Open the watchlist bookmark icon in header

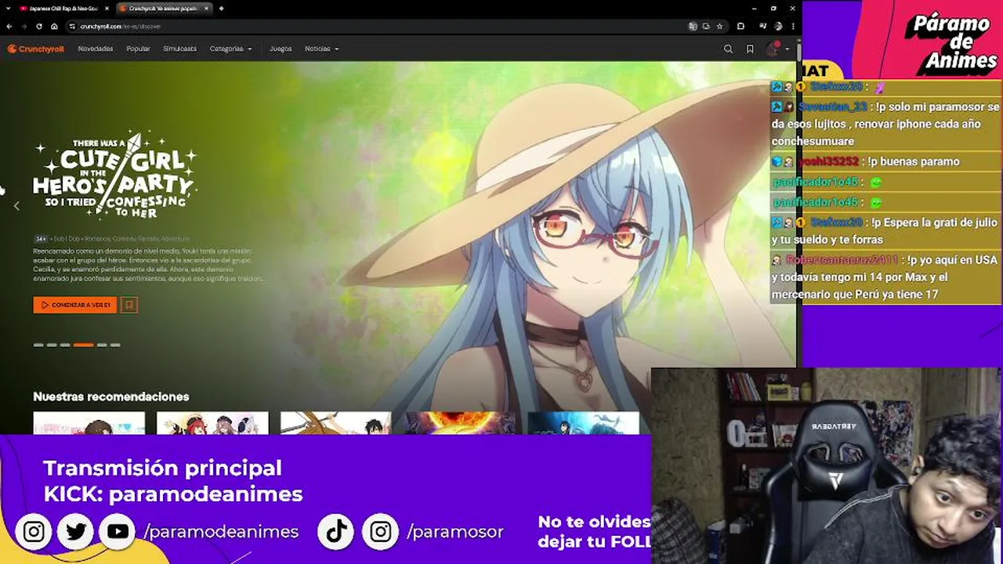[x=750, y=49]
